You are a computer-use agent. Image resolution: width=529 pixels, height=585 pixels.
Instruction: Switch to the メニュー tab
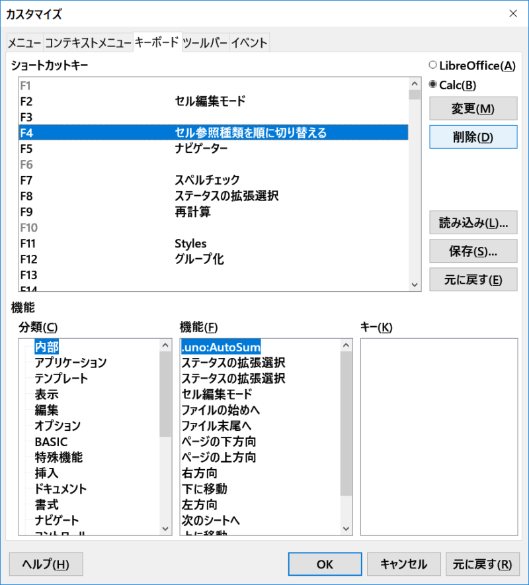point(24,43)
